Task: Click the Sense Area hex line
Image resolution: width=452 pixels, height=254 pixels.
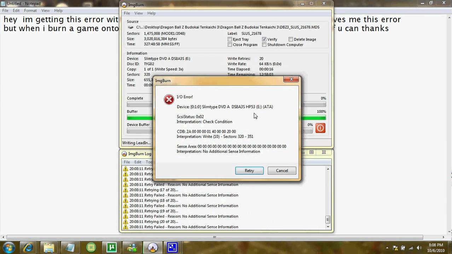Action: 231,146
